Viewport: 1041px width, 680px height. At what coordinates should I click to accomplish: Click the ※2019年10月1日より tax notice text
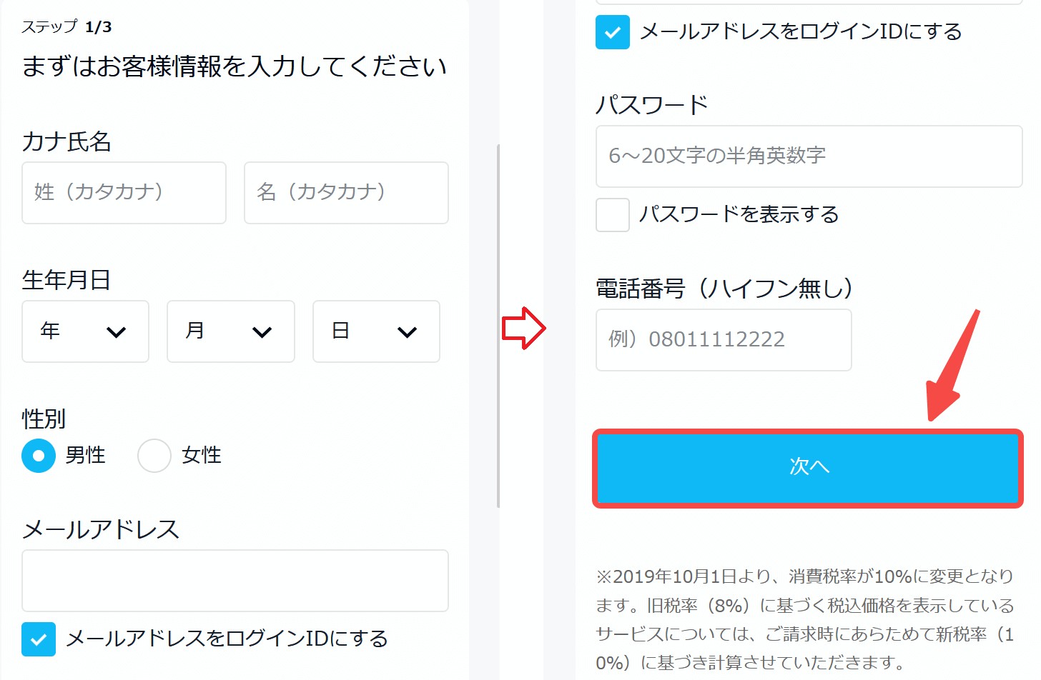[x=806, y=619]
